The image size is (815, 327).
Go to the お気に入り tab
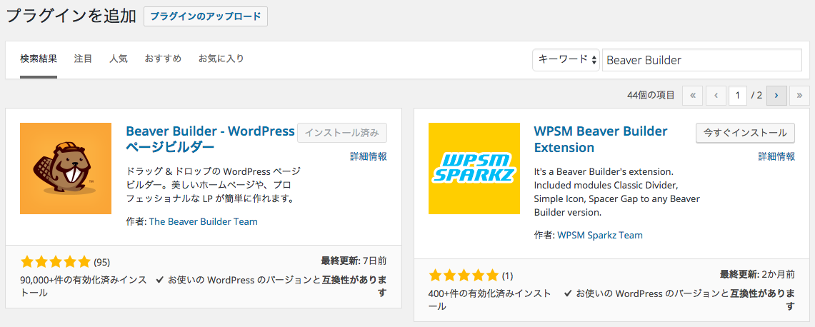(221, 59)
